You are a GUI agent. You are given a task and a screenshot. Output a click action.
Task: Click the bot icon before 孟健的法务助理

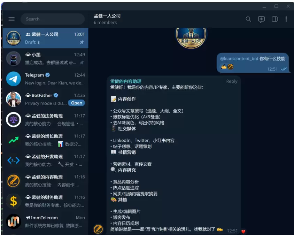pyautogui.click(x=28, y=116)
